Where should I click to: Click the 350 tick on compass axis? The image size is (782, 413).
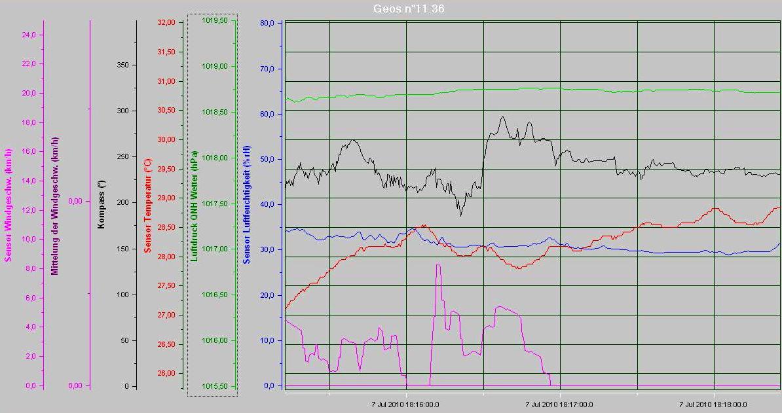click(122, 65)
